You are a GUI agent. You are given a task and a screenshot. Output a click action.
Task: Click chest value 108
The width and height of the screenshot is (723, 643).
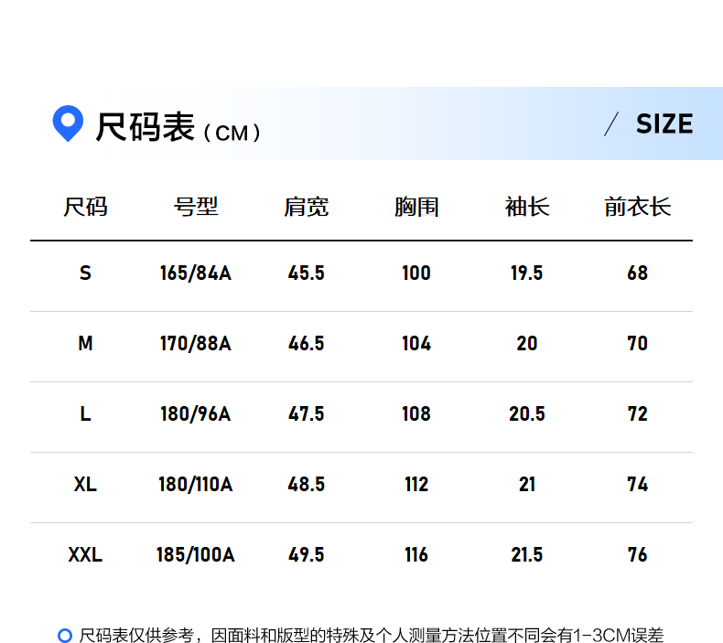coord(416,414)
